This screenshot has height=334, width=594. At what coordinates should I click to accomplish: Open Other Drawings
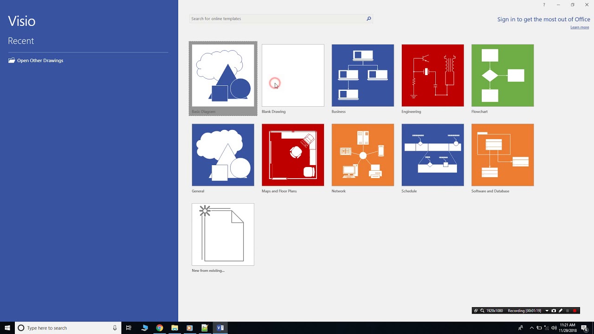40,60
